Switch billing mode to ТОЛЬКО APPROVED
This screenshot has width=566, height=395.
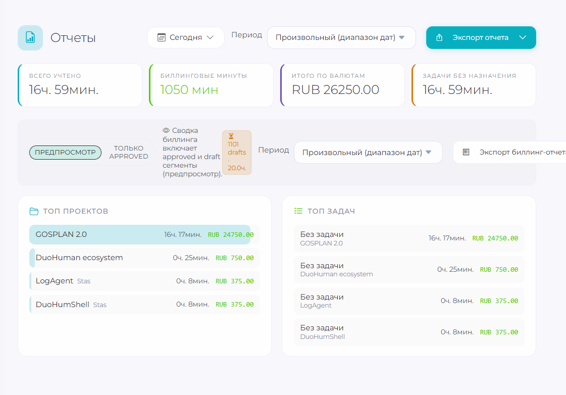(129, 153)
